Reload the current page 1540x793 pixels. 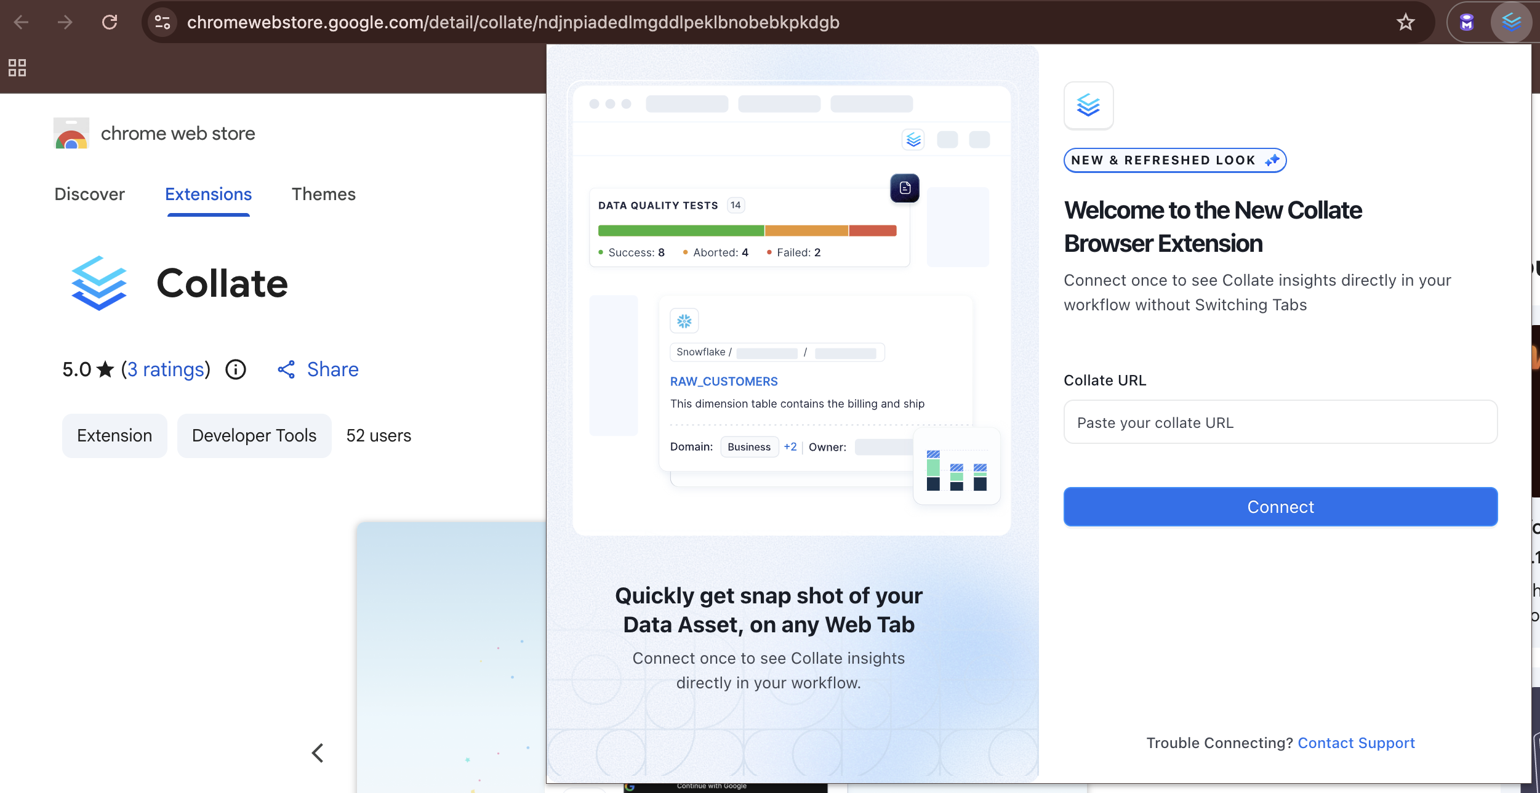(x=110, y=23)
